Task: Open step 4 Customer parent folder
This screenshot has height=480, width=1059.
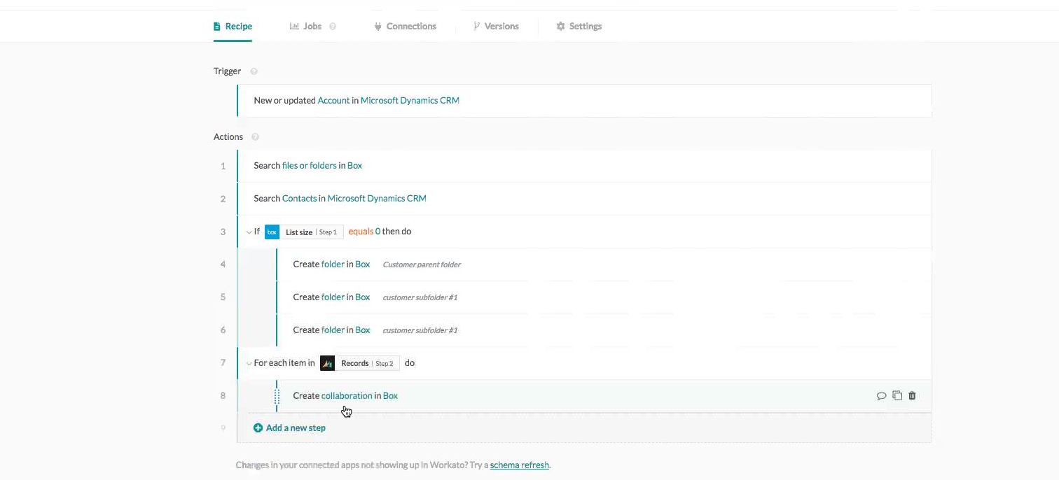Action: [x=604, y=264]
